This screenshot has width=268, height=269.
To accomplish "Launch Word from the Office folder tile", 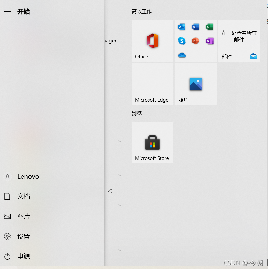I will point(196,27).
